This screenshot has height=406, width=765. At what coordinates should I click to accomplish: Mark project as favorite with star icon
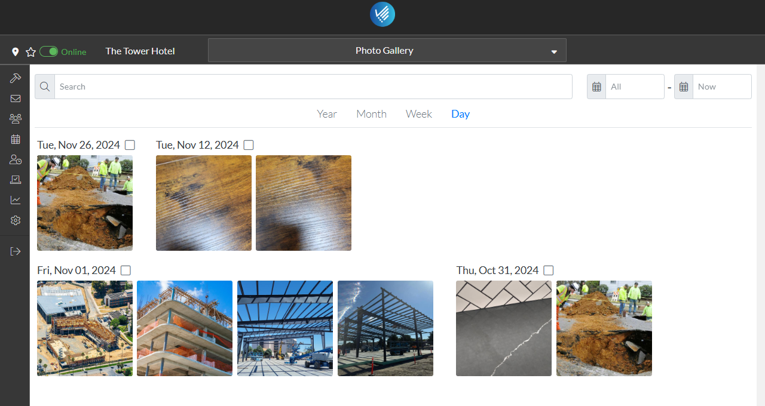[31, 52]
